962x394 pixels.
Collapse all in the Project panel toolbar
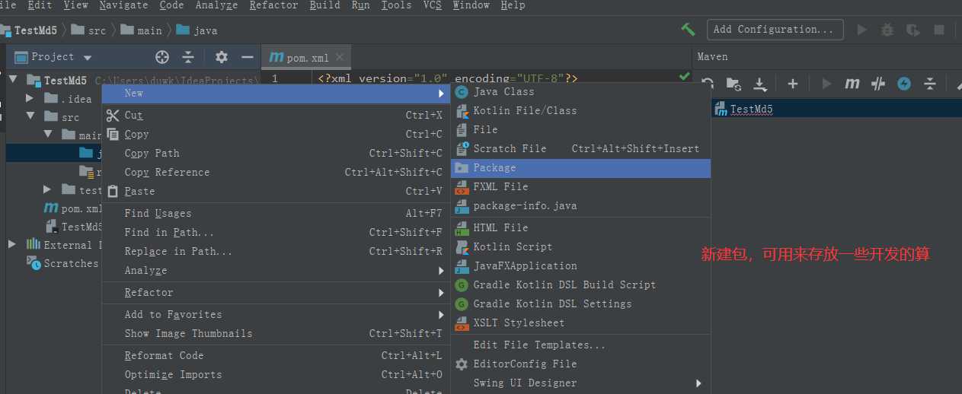(x=188, y=57)
